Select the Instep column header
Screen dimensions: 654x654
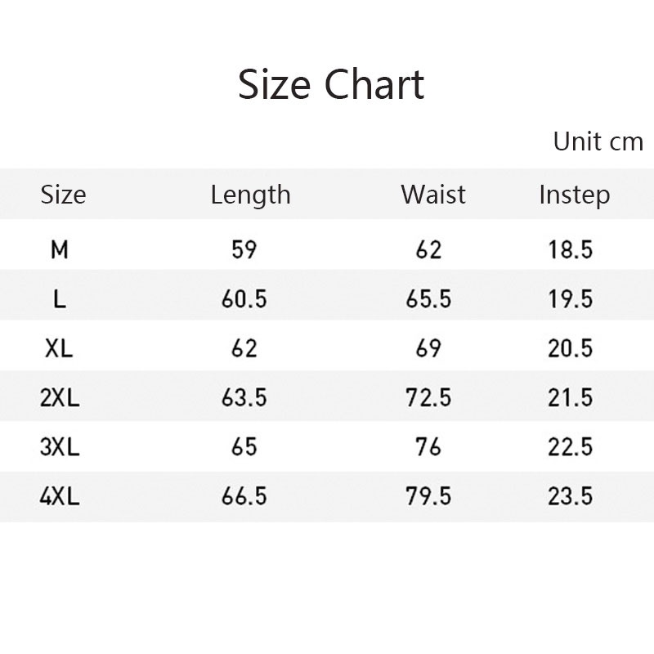(x=574, y=195)
